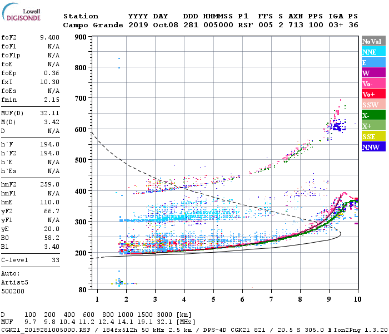The height and width of the screenshot is (334, 389).
Task: Click the Oct08 date in header
Action: click(x=166, y=25)
